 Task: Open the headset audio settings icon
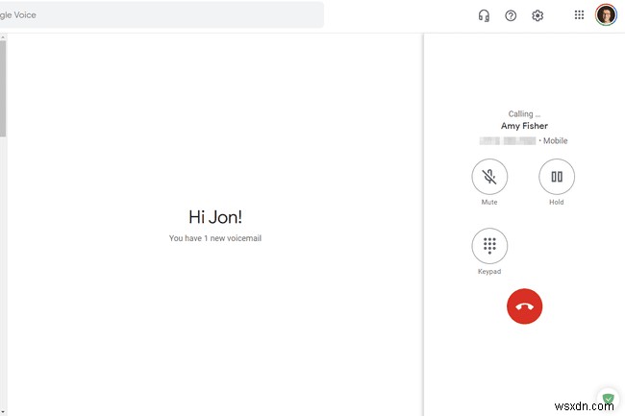(x=484, y=15)
